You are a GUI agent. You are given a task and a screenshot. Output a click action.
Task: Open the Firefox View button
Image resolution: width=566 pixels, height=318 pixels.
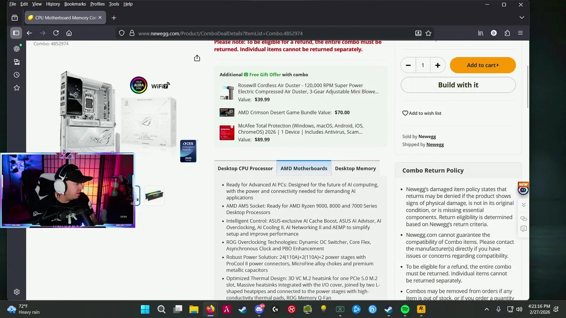(x=15, y=18)
